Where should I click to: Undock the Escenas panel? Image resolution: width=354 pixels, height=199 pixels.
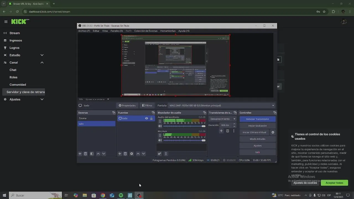pos(114,113)
